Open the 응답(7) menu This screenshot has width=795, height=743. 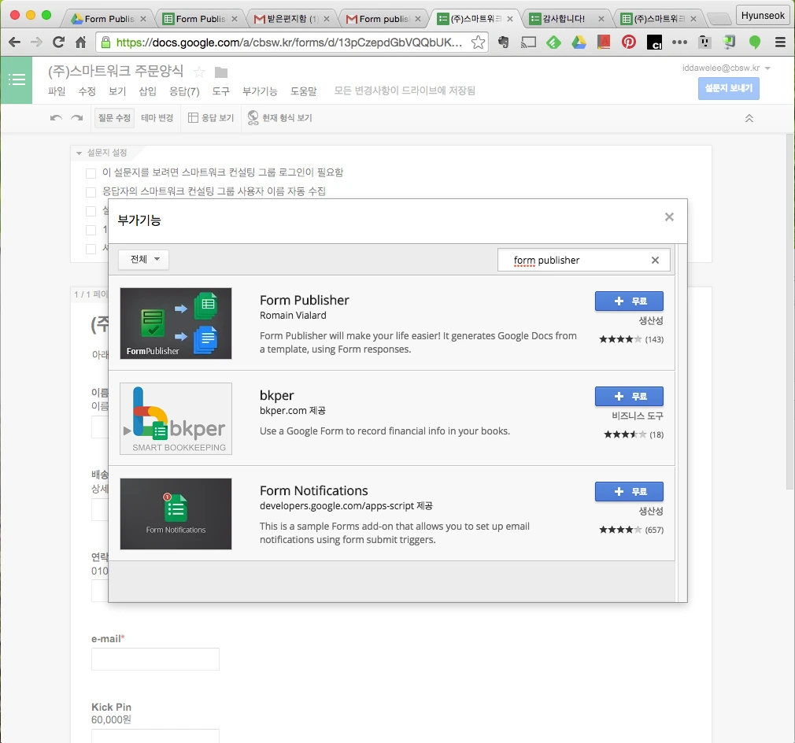[x=184, y=91]
